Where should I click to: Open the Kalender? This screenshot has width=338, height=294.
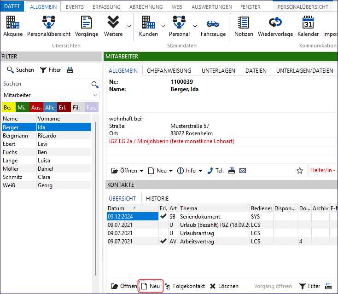pos(308,26)
